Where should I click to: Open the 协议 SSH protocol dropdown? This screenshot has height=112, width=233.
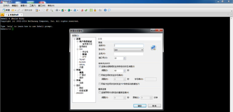(129, 50)
